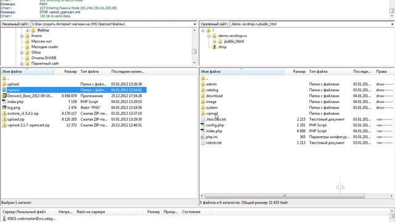
Task: Select the 45831.webmaster queue server entry
Action: pos(31,219)
